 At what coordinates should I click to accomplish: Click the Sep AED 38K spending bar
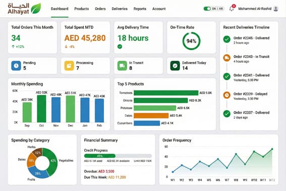pyautogui.click(x=27, y=112)
